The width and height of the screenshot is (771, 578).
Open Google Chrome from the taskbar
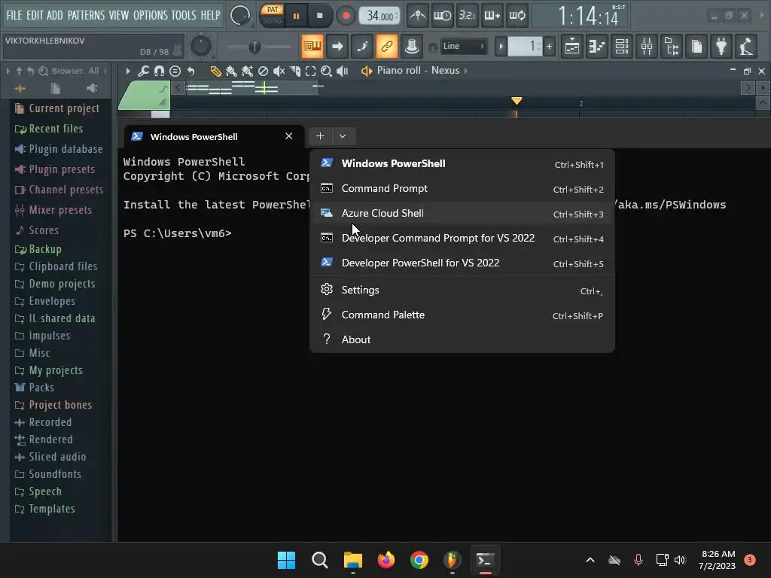419,560
